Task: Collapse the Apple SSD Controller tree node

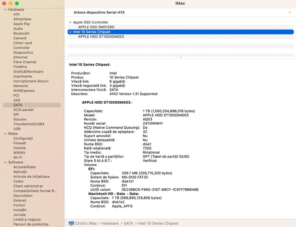Action: [70, 22]
